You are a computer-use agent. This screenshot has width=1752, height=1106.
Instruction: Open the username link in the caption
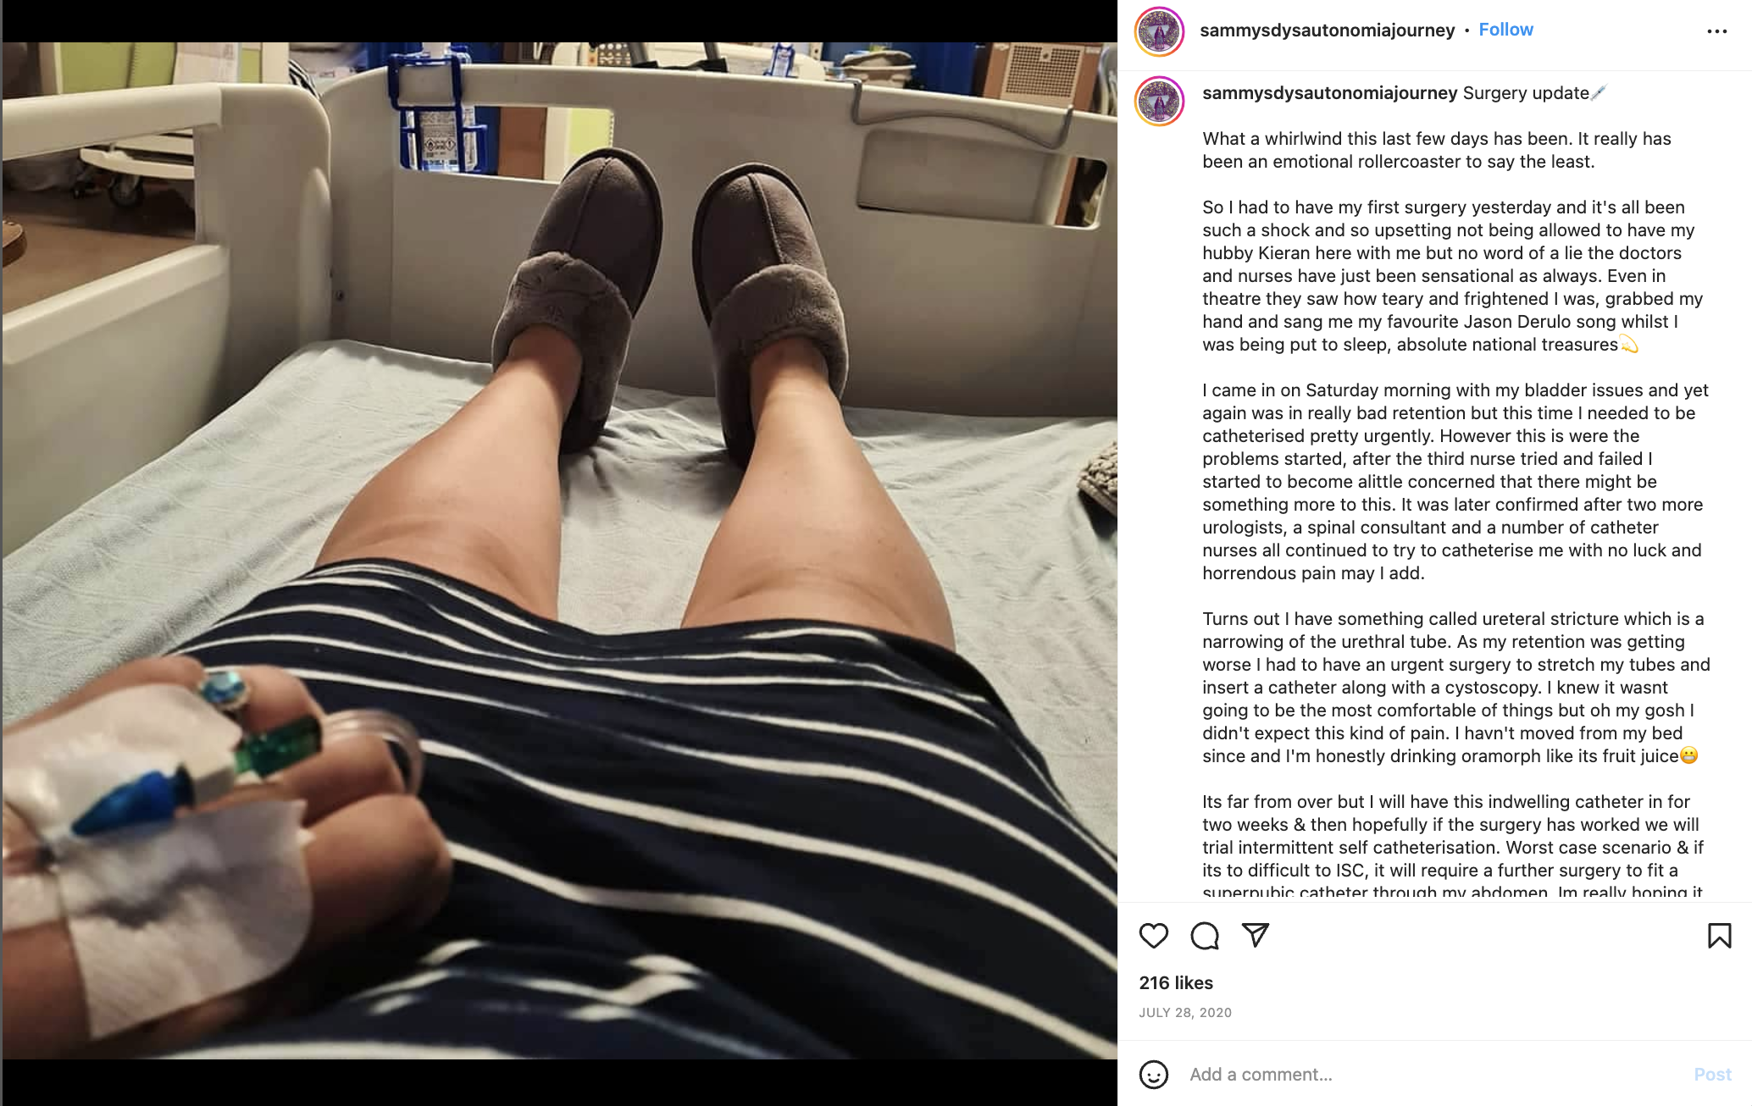[x=1329, y=93]
